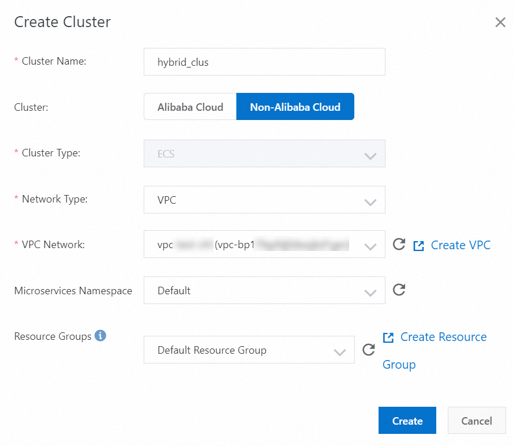Close the Create Cluster dialog
This screenshot has height=446, width=513.
500,22
